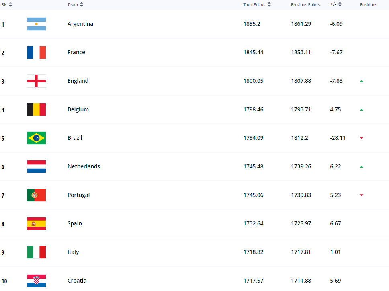Image resolution: width=389 pixels, height=291 pixels.
Task: Open the Netherlands team name link
Action: pos(84,167)
